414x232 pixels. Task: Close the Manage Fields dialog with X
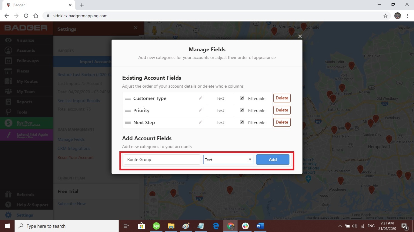pos(300,37)
